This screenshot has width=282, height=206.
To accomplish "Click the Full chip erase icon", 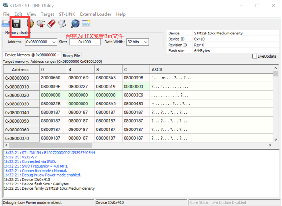I will (x=52, y=23).
